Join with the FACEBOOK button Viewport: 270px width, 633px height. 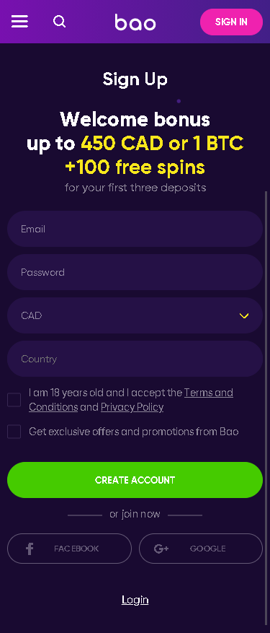coord(69,549)
